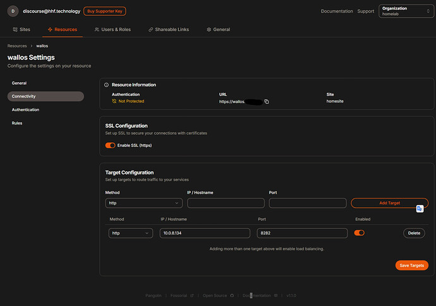This screenshot has height=306, width=436.
Task: Click the 10.0.8.134 hostname field
Action: 205,233
